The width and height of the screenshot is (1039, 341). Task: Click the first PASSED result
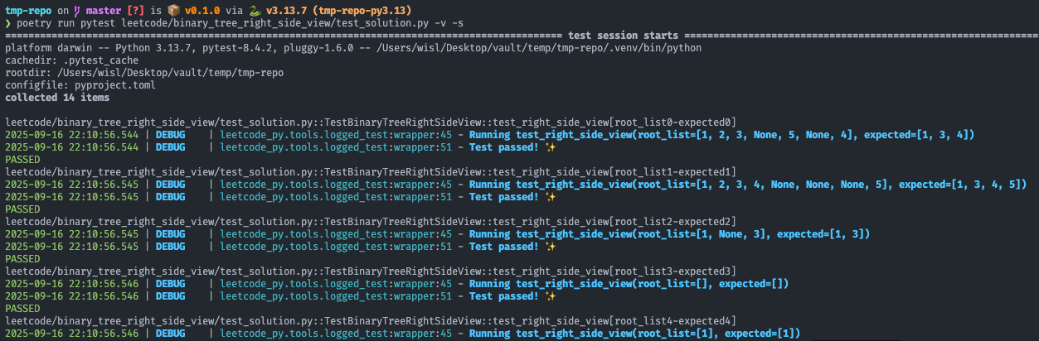[22, 160]
